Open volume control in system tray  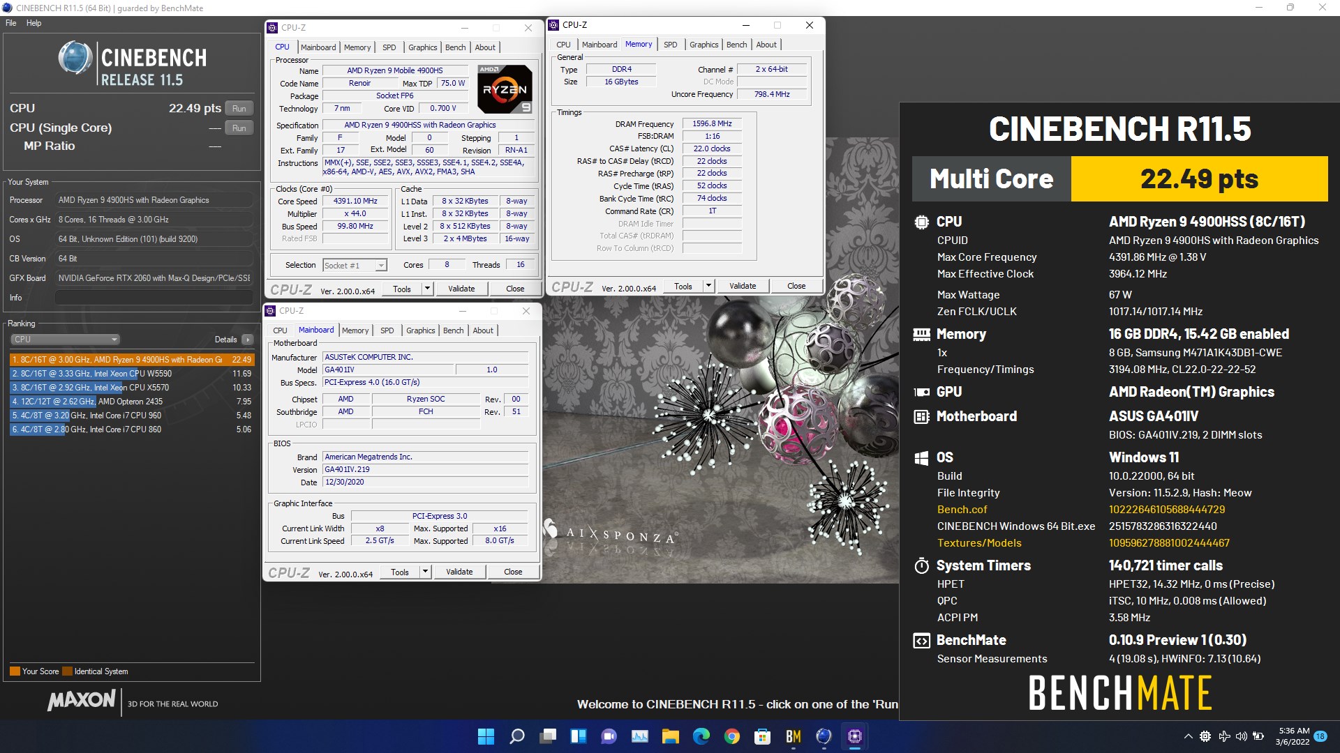point(1241,736)
